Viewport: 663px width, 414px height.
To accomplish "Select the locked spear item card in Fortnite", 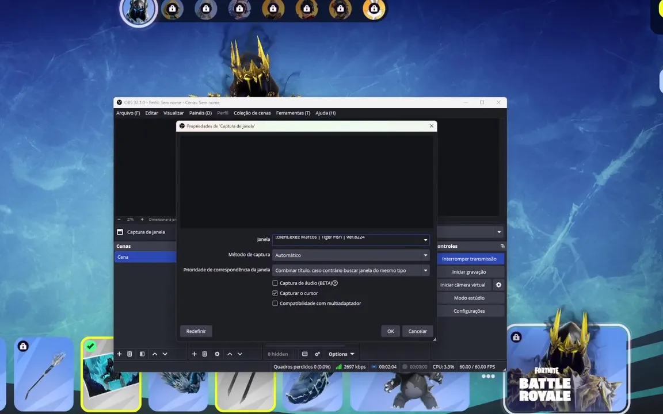I will point(44,374).
